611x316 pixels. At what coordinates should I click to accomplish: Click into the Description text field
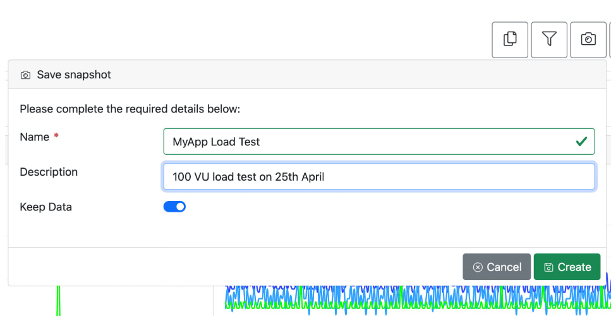pyautogui.click(x=379, y=177)
